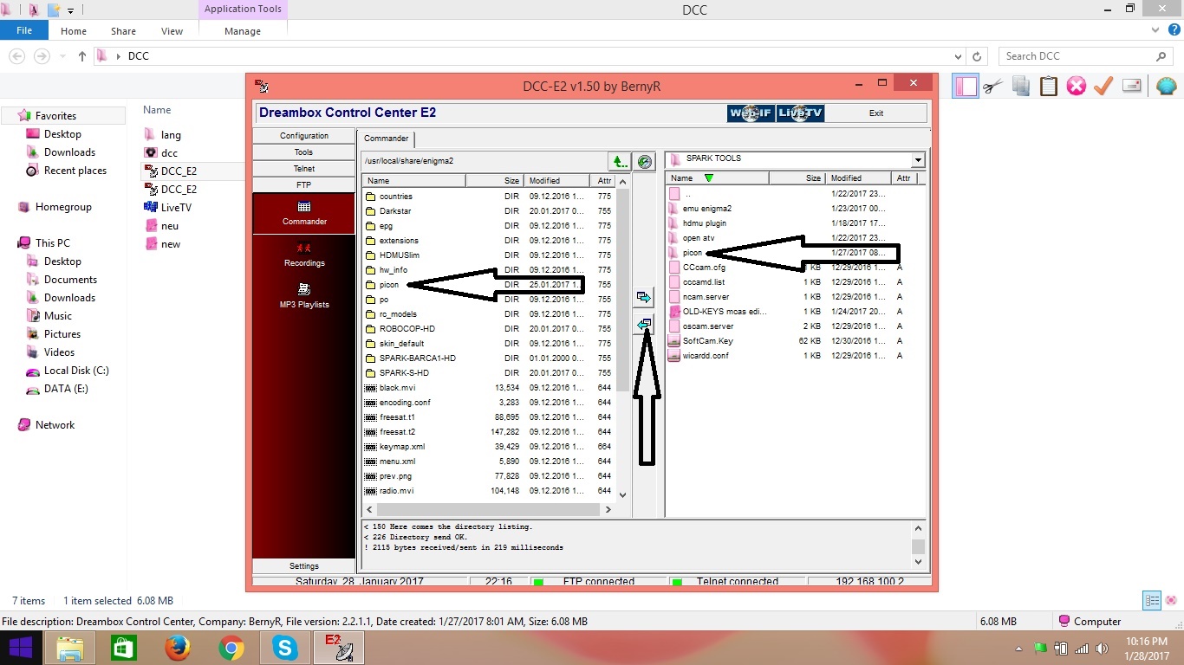Open the SPARK TOOLS folder dropdown
The width and height of the screenshot is (1184, 665).
click(917, 160)
